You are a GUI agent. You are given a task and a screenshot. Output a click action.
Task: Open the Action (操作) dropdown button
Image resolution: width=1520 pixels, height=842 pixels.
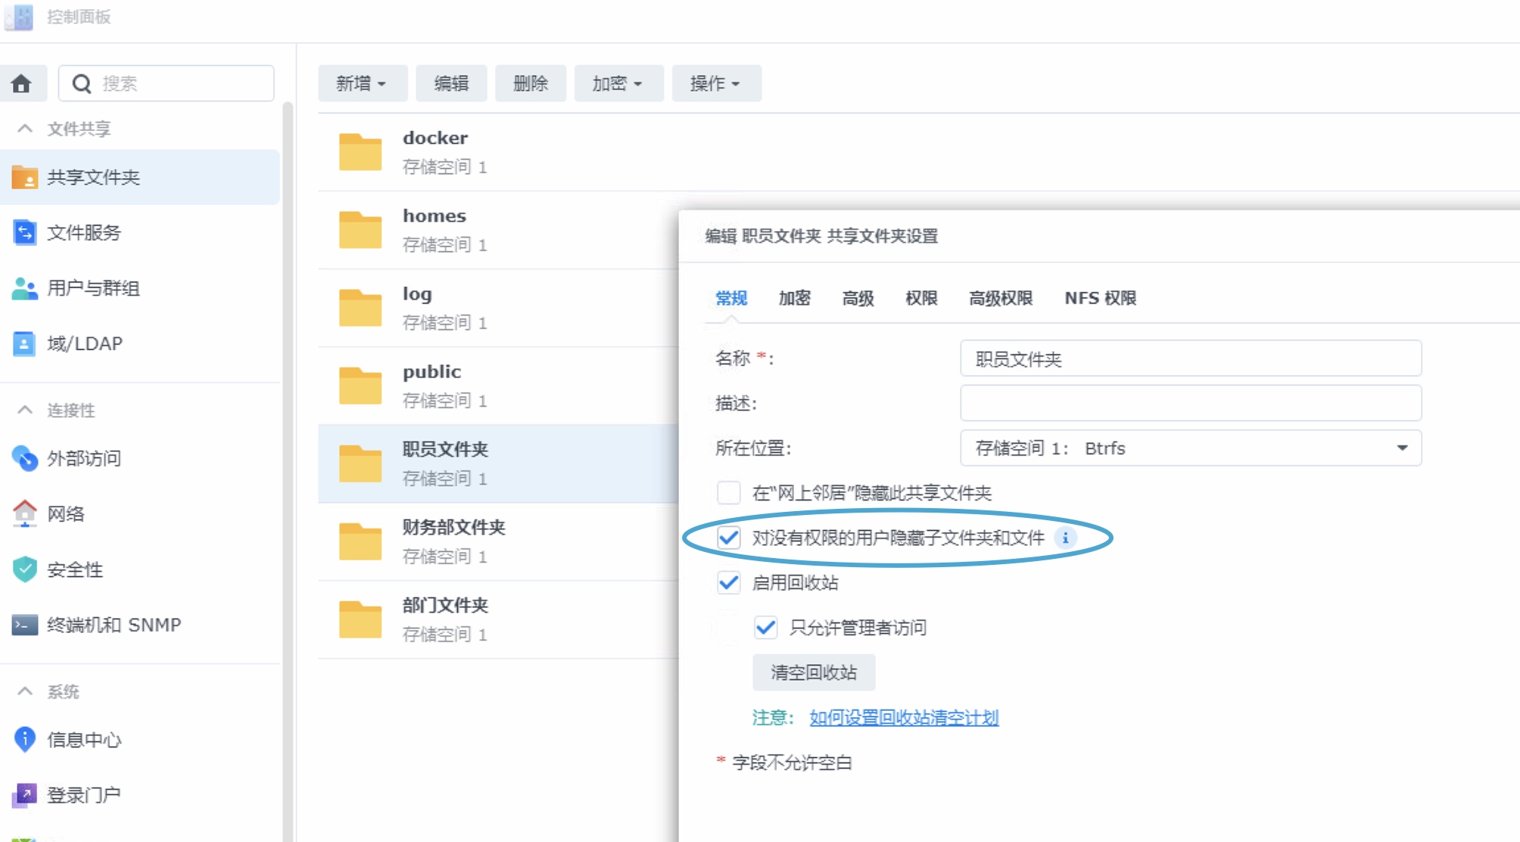click(x=716, y=83)
